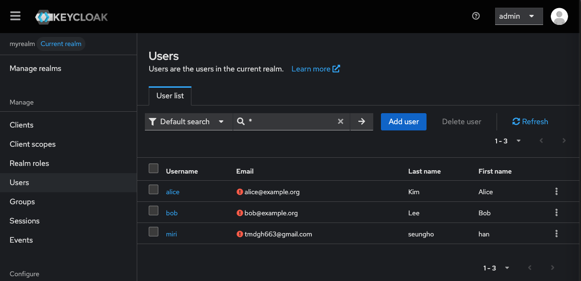
Task: Clear the search field with the X icon
Action: [341, 122]
